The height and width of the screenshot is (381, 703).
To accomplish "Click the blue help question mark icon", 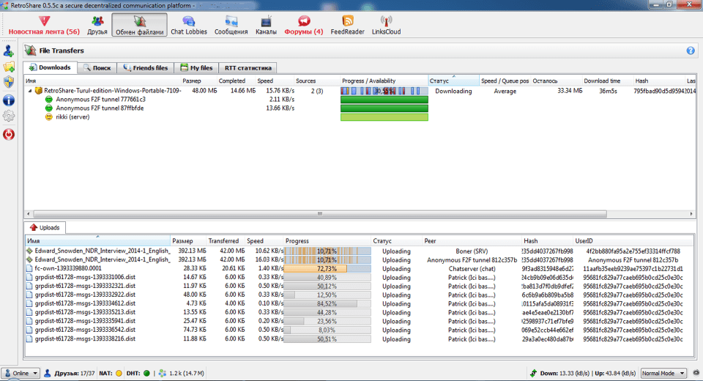I will coord(691,51).
